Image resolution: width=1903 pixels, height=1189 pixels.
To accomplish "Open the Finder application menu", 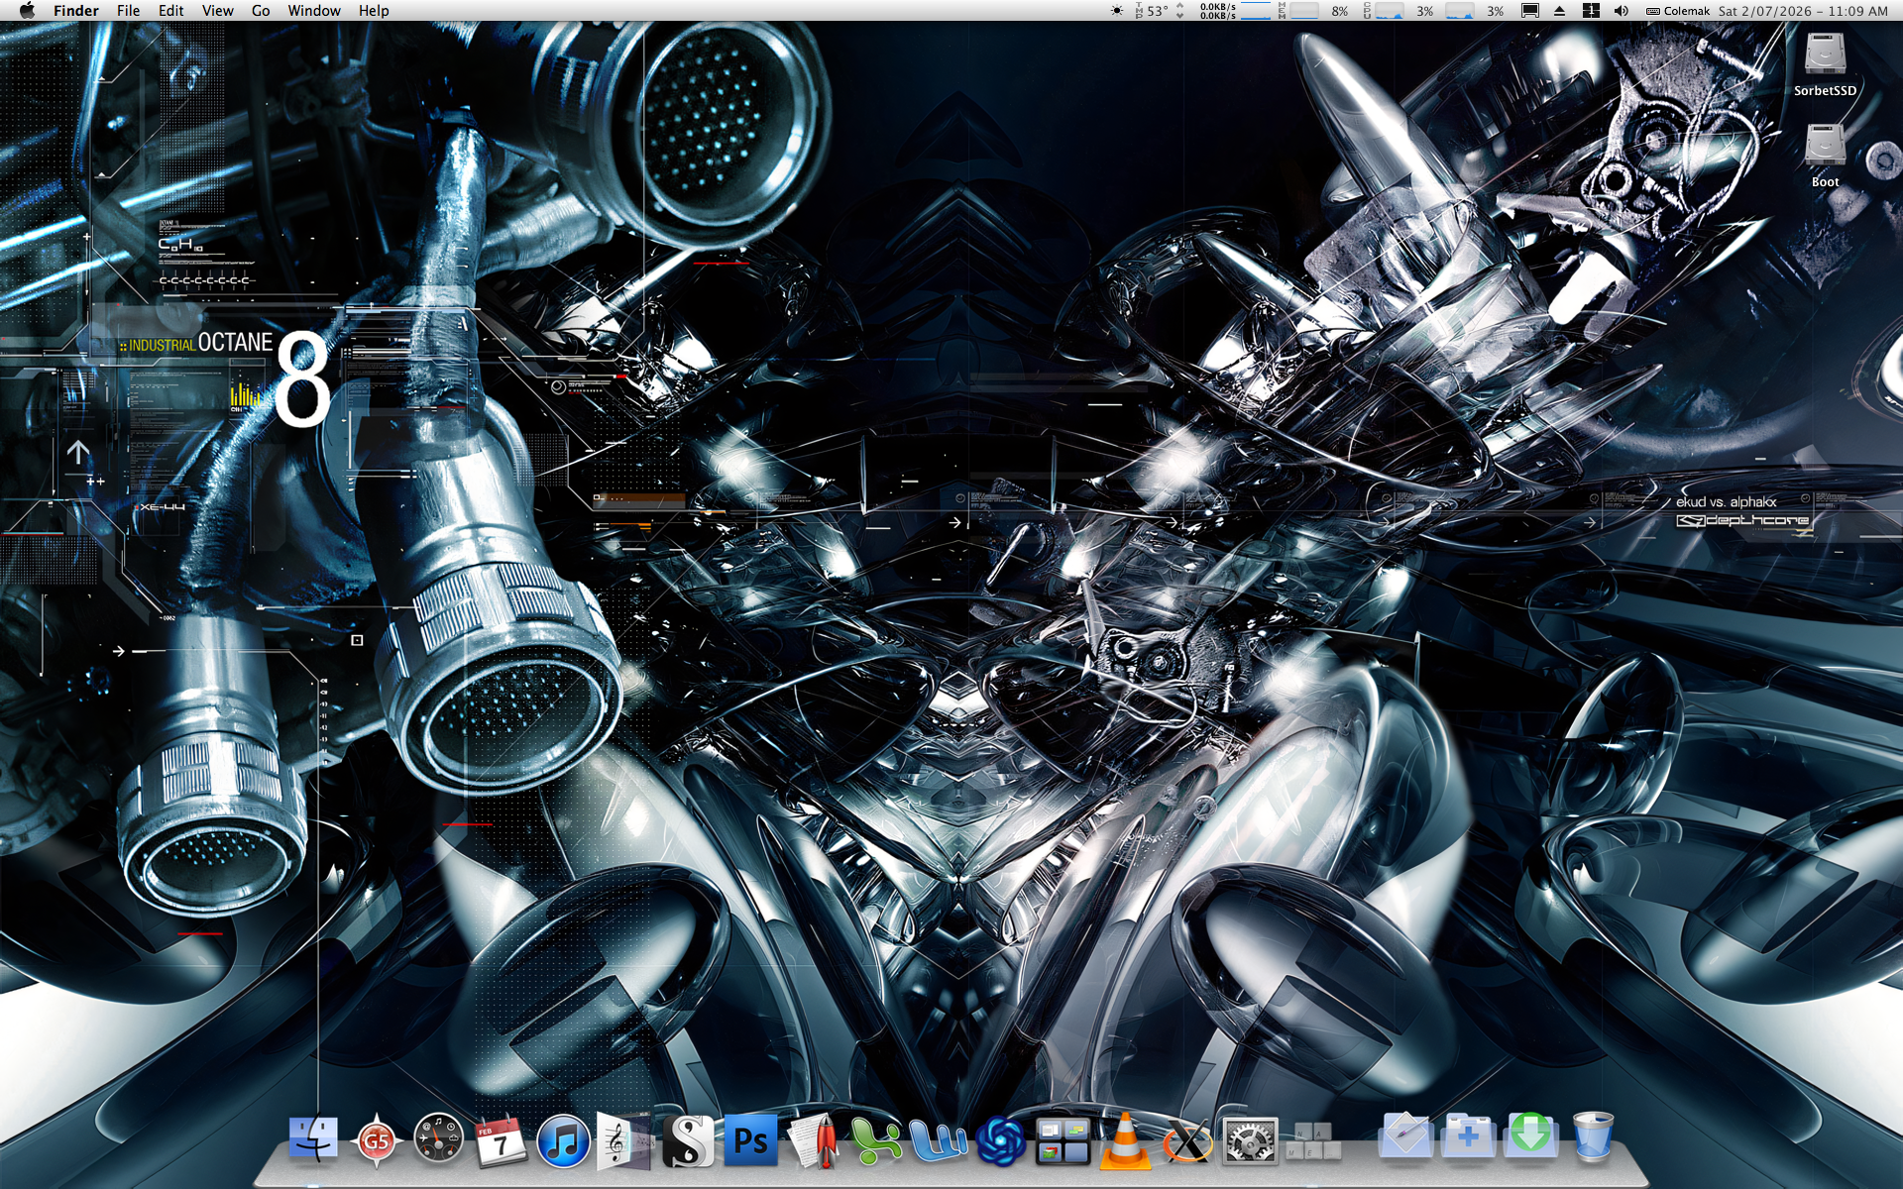I will tap(76, 11).
